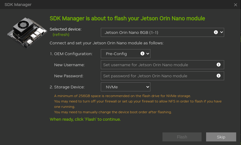Focus the New Password input field

pos(162,76)
